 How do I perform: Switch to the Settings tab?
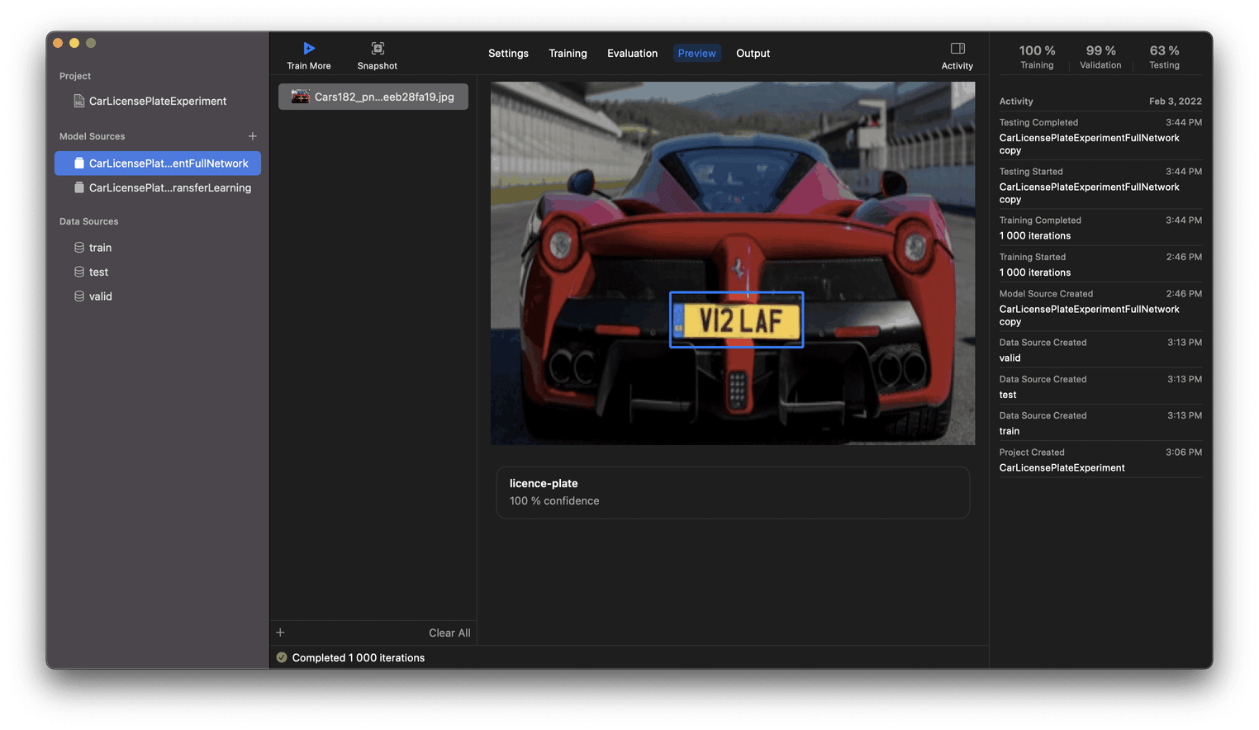(508, 53)
